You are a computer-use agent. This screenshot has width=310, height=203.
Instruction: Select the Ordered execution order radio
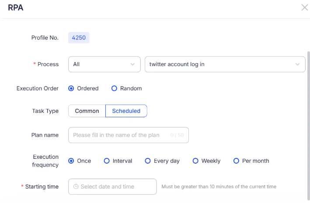71,88
